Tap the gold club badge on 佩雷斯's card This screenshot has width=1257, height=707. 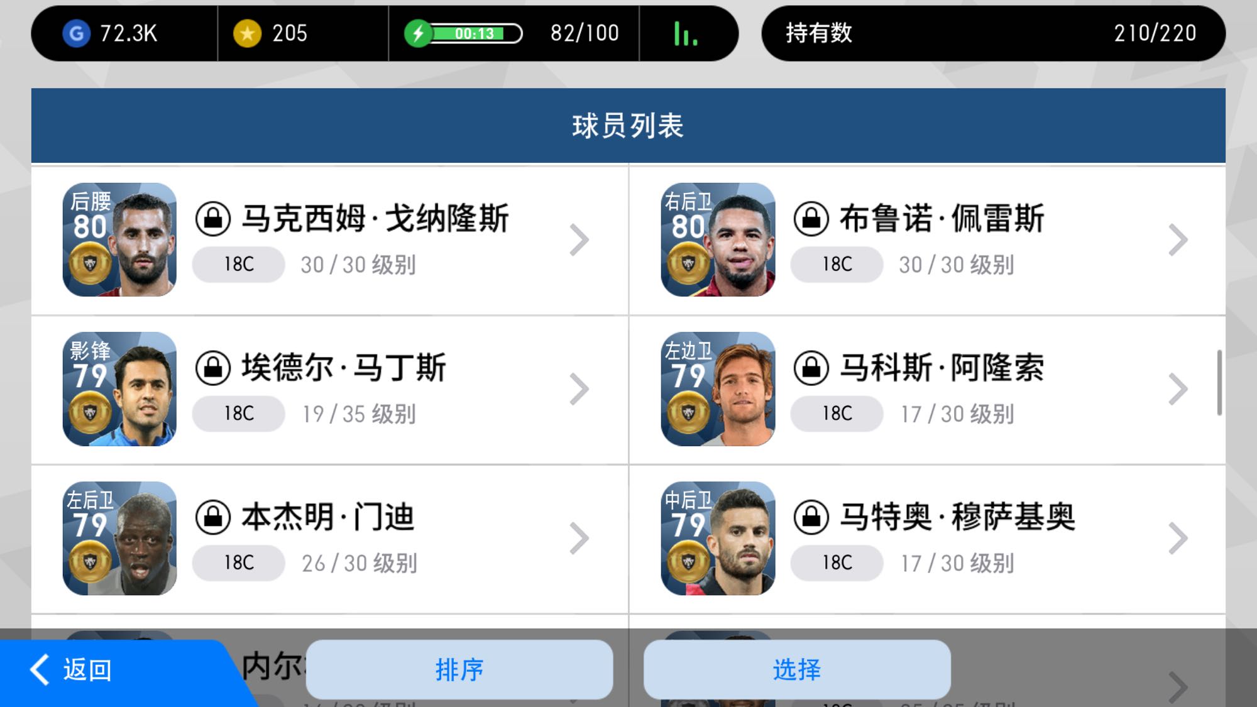pyautogui.click(x=688, y=264)
